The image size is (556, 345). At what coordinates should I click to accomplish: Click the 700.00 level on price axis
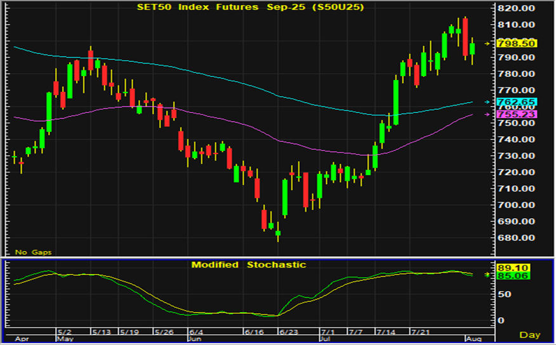519,205
